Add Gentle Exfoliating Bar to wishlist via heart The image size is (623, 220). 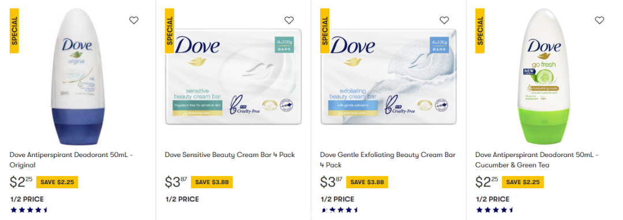pos(444,20)
